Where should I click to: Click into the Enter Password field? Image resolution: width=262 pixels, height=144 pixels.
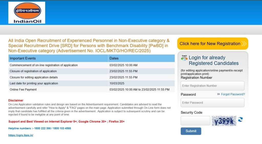(212, 103)
